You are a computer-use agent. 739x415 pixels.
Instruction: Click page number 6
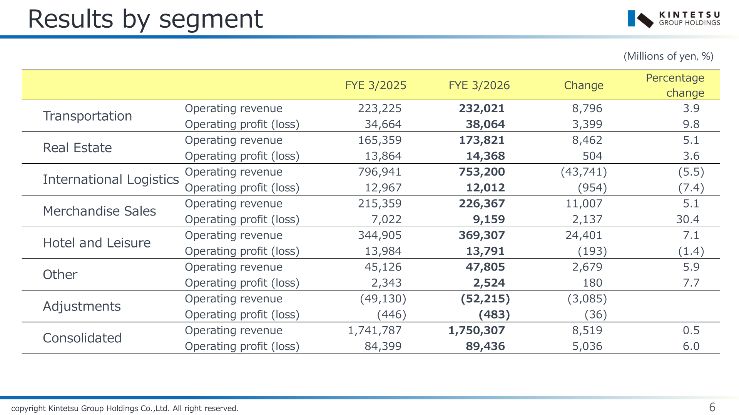[x=712, y=407]
